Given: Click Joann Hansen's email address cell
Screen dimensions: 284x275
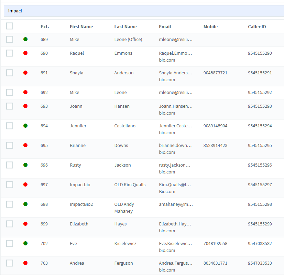Looking at the screenshot, I should (x=175, y=109).
